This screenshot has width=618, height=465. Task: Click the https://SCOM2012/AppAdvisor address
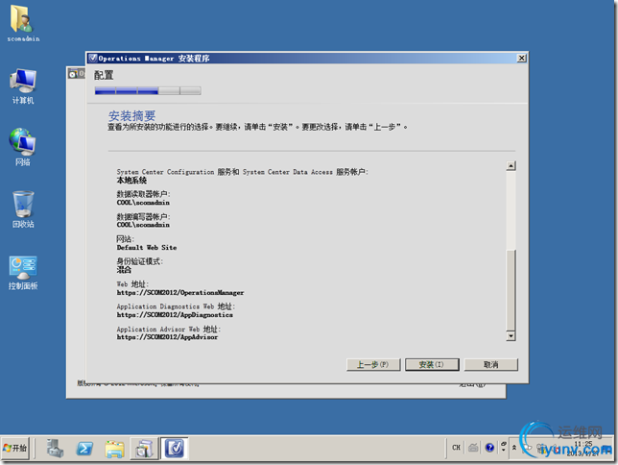tap(167, 337)
